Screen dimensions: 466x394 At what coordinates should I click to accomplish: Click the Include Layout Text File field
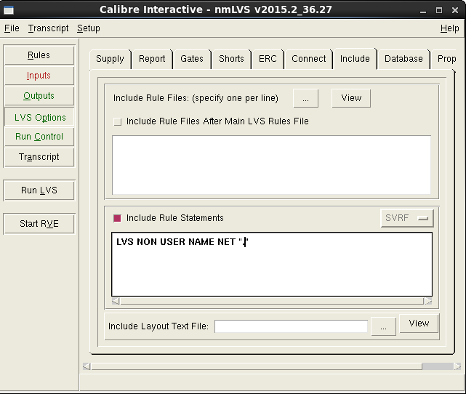click(291, 326)
